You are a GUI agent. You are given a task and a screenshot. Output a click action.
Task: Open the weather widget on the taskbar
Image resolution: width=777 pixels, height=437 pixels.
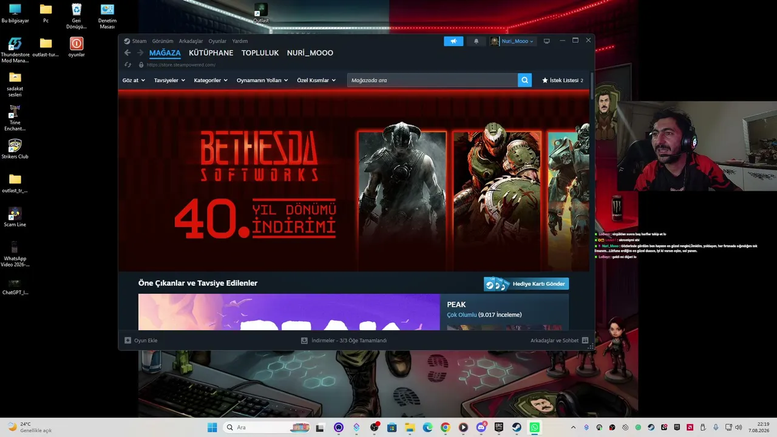point(29,427)
